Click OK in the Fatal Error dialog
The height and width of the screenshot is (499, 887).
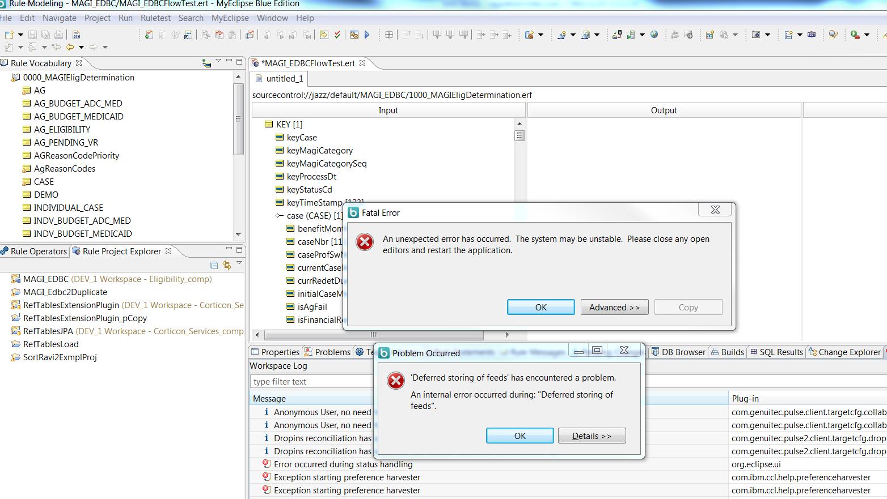(x=540, y=308)
